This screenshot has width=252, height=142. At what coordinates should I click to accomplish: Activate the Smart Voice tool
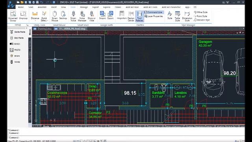pyautogui.click(x=73, y=16)
